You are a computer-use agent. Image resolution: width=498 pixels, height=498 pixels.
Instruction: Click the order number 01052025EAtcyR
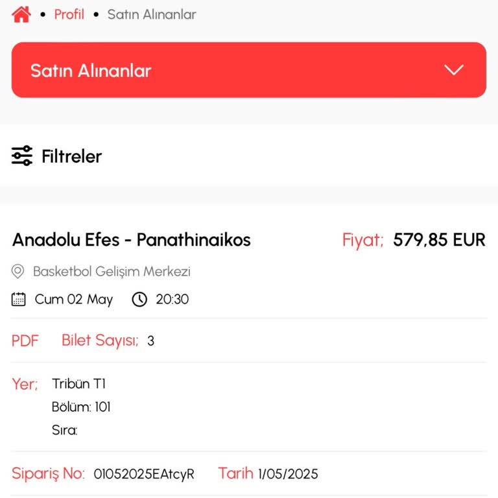[x=144, y=474]
